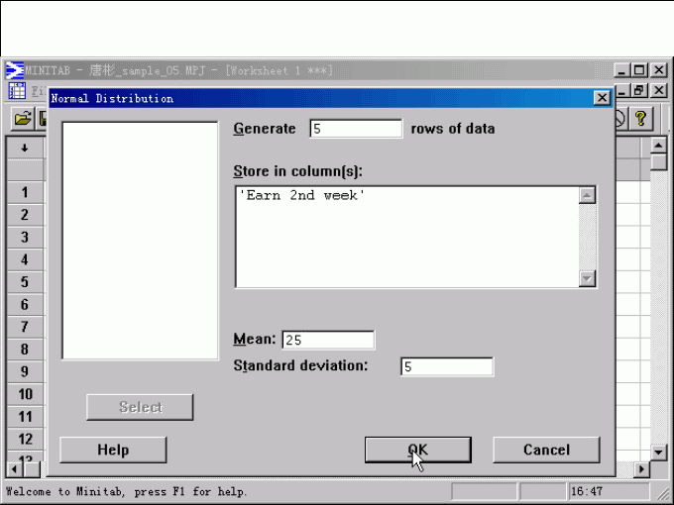This screenshot has width=674, height=505.
Task: Click the worksheet icon in the menu bar
Action: pyautogui.click(x=17, y=91)
